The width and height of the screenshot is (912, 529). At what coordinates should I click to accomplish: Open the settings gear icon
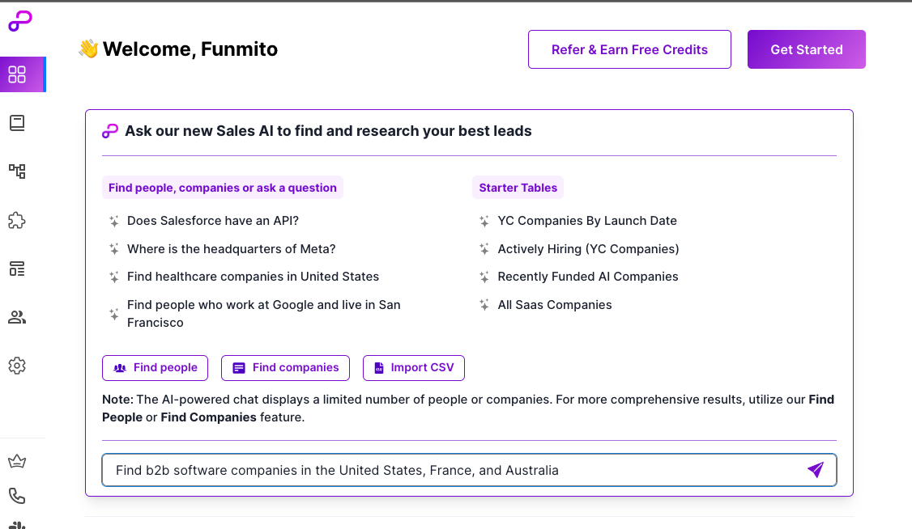coord(17,366)
